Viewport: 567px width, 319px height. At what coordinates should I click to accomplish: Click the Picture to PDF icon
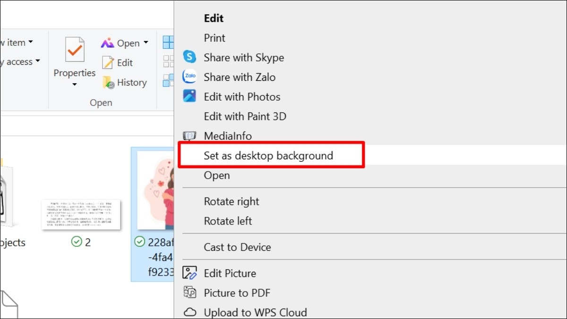[189, 293]
